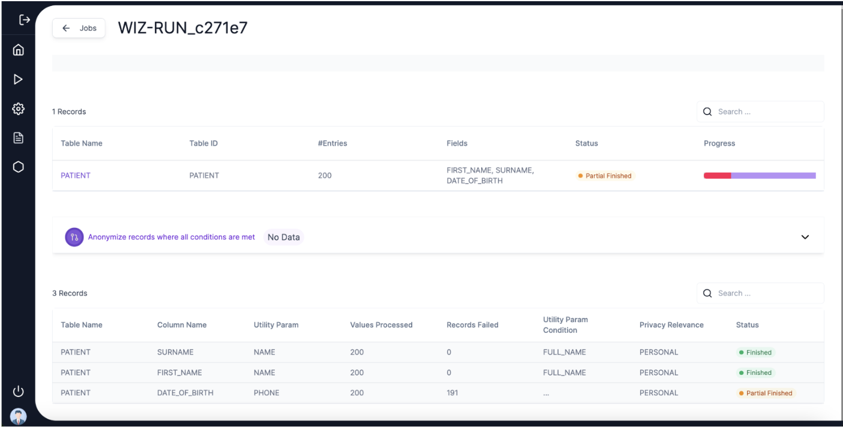Sort by the Values Processed column header
Image resolution: width=843 pixels, height=427 pixels.
381,325
